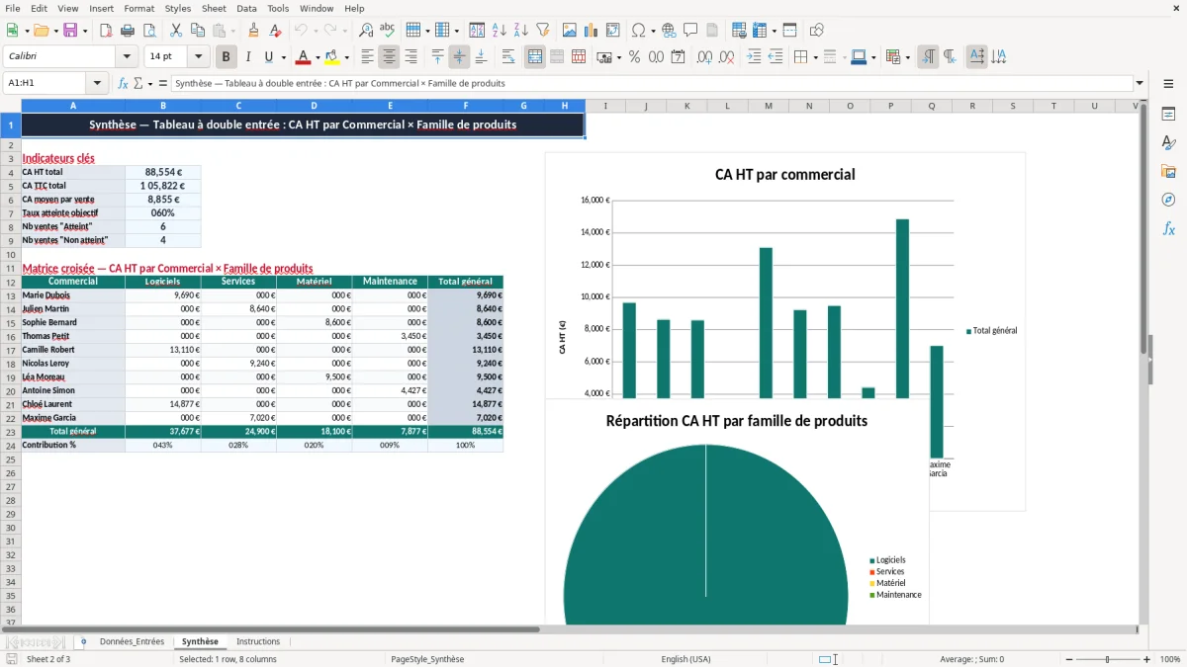Click the Copy icon
1187x667 pixels.
tap(196, 31)
